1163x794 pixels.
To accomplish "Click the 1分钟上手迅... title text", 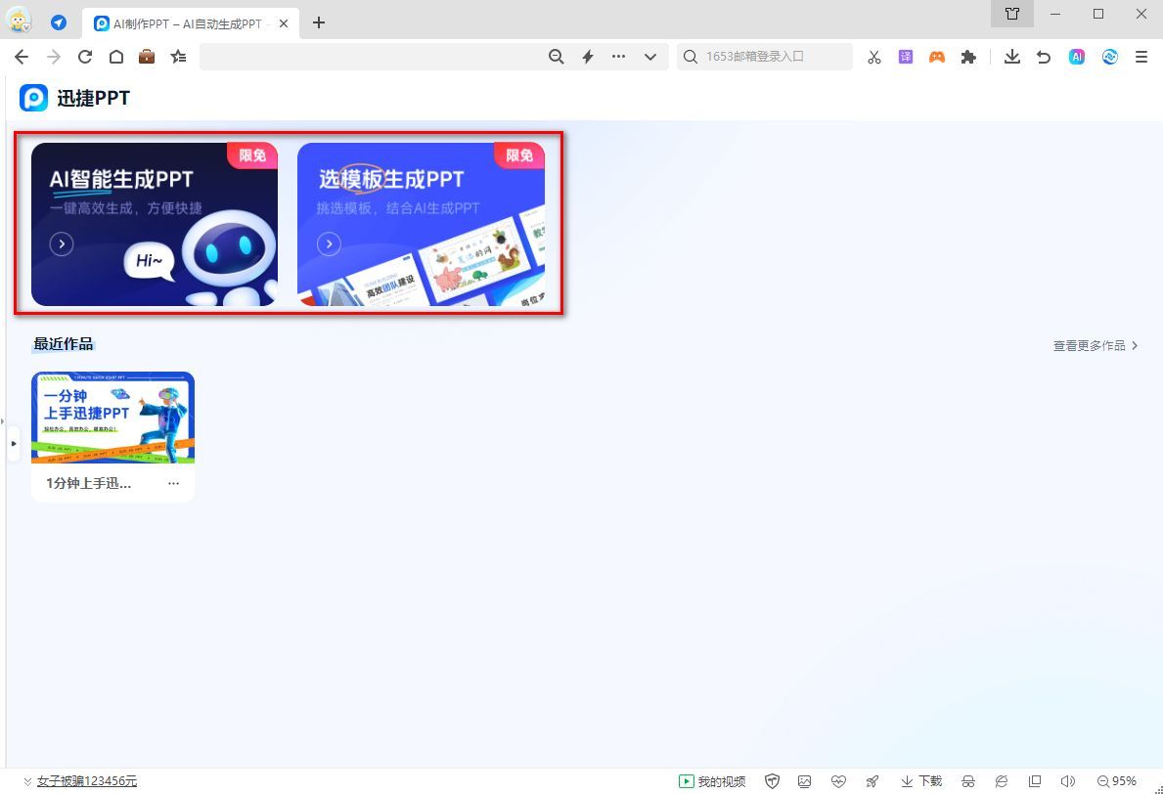I will coord(88,483).
